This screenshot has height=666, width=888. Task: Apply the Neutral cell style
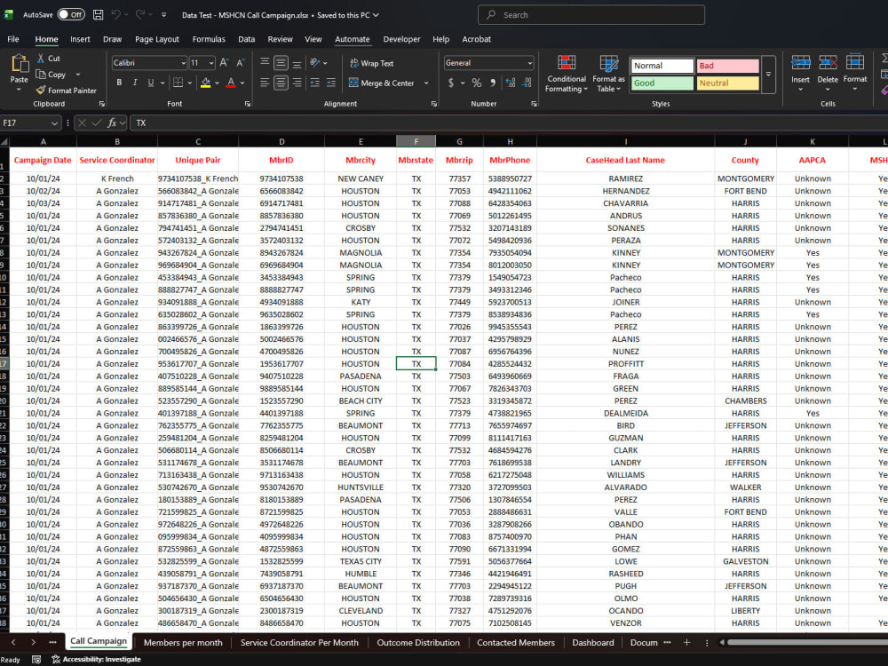(727, 83)
